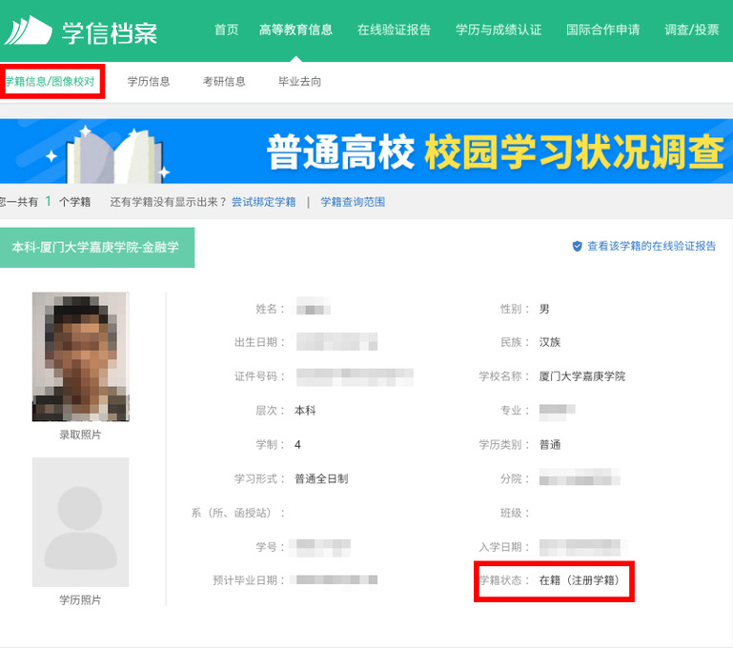Image resolution: width=733 pixels, height=648 pixels.
Task: Switch to 学历信息 tab
Action: [149, 82]
